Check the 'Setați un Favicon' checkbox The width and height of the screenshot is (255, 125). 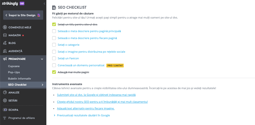(54, 58)
